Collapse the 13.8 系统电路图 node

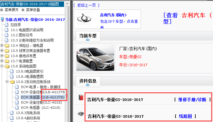coord(2,66)
